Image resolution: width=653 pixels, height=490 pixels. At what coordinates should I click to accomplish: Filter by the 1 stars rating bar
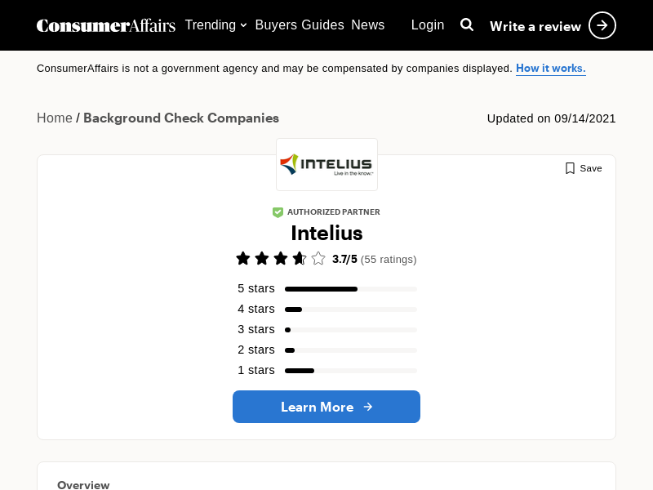[x=351, y=371]
